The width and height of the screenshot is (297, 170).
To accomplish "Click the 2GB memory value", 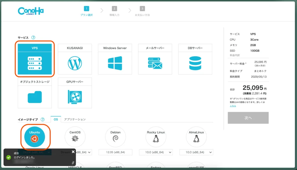I will click(253, 45).
